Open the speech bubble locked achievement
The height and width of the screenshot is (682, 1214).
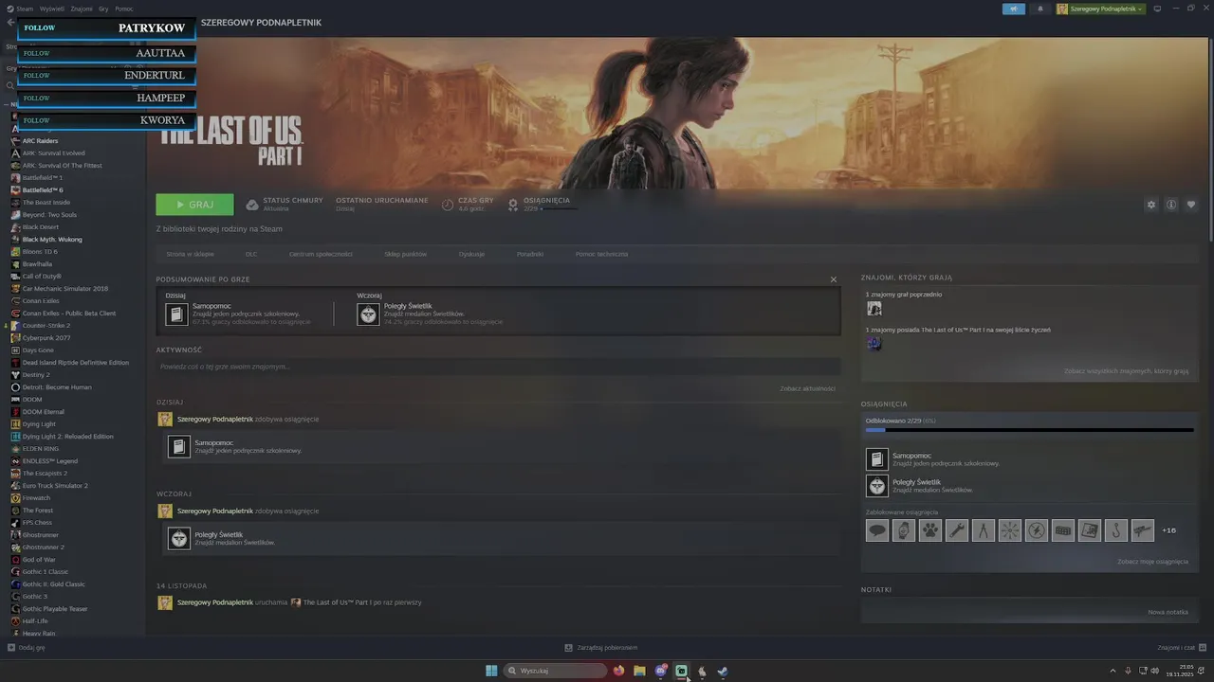pos(877,530)
